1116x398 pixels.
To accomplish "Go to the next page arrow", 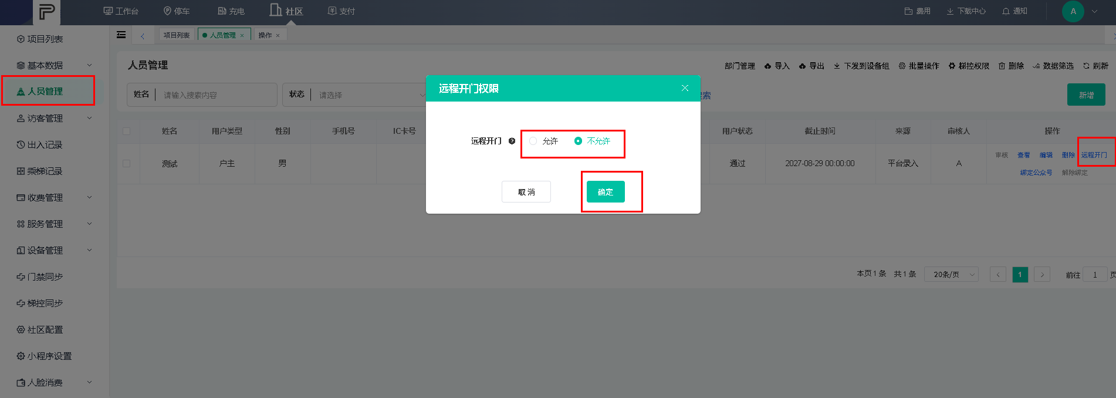I will pyautogui.click(x=1042, y=274).
